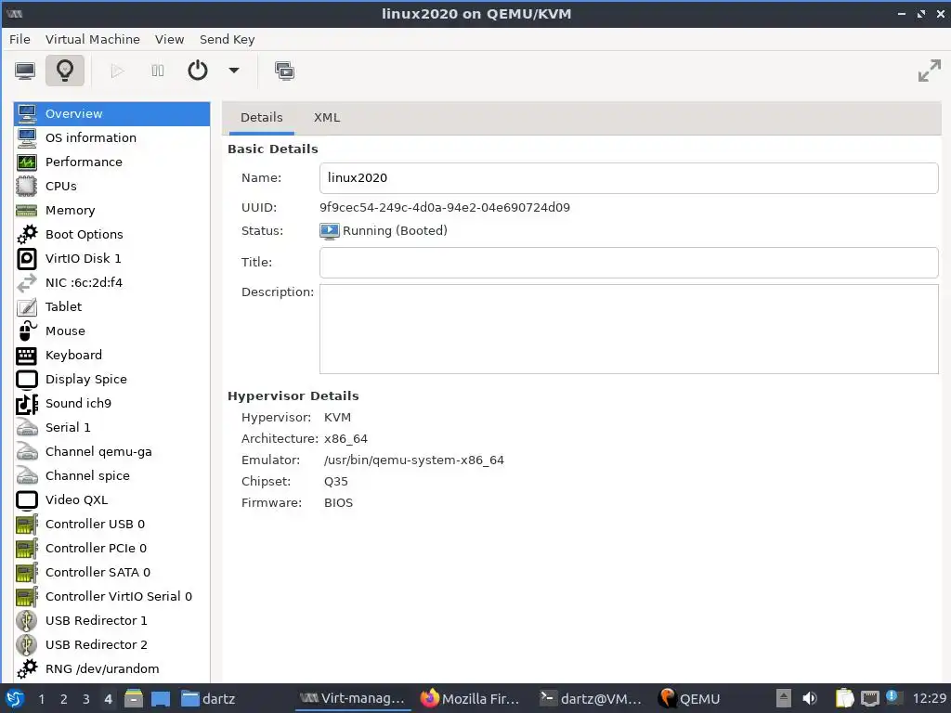Switch to the Details tab
Image resolution: width=951 pixels, height=713 pixels.
click(261, 118)
